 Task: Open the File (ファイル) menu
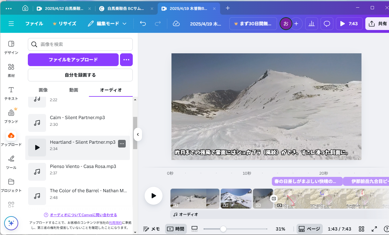34,24
